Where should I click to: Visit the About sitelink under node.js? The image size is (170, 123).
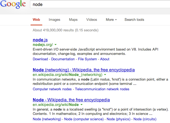(x=105, y=59)
